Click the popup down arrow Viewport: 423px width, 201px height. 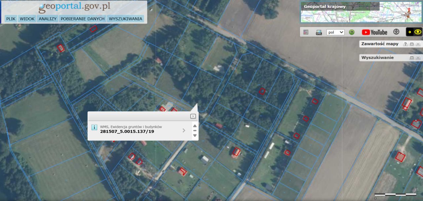195,135
